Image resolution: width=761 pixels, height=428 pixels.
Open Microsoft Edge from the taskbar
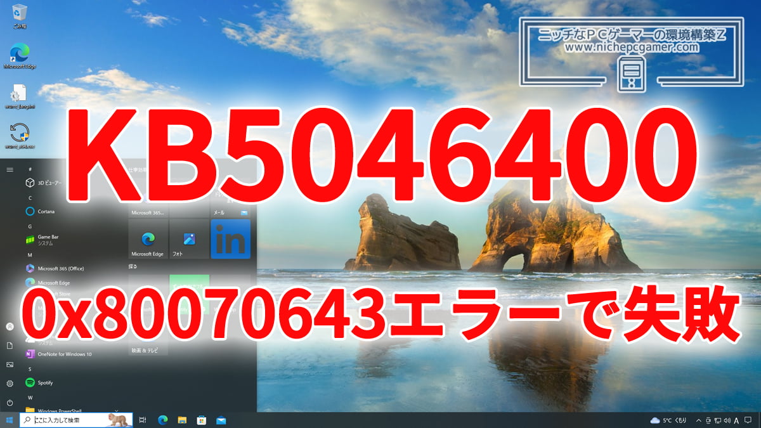(x=162, y=420)
